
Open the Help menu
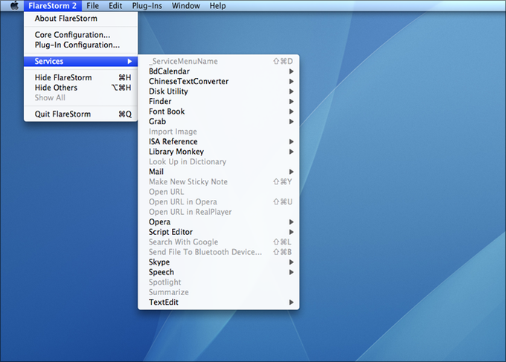click(217, 6)
